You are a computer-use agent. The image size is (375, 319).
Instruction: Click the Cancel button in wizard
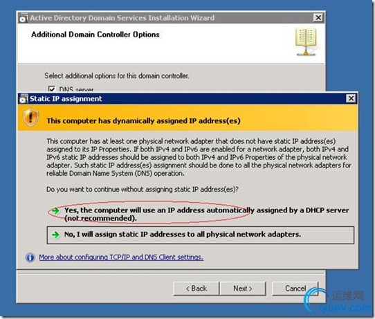(295, 289)
